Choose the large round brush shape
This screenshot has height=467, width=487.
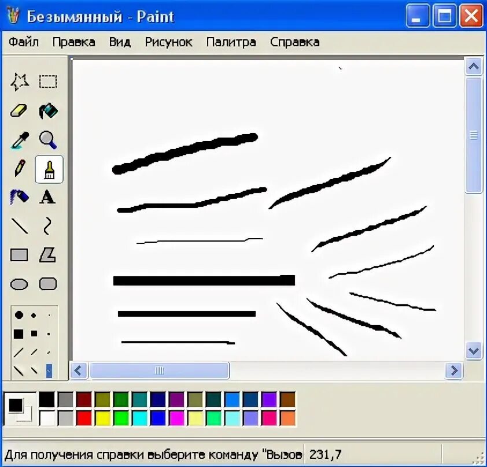[19, 315]
